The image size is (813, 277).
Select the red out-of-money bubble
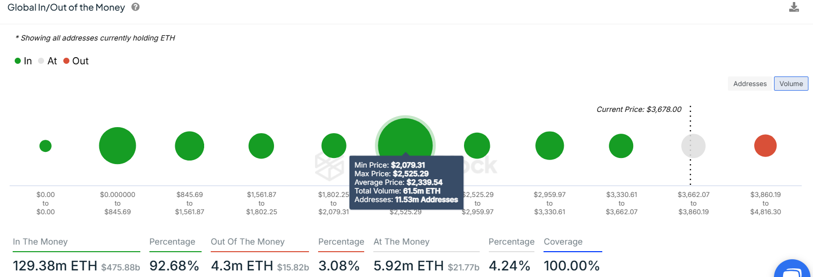point(765,146)
